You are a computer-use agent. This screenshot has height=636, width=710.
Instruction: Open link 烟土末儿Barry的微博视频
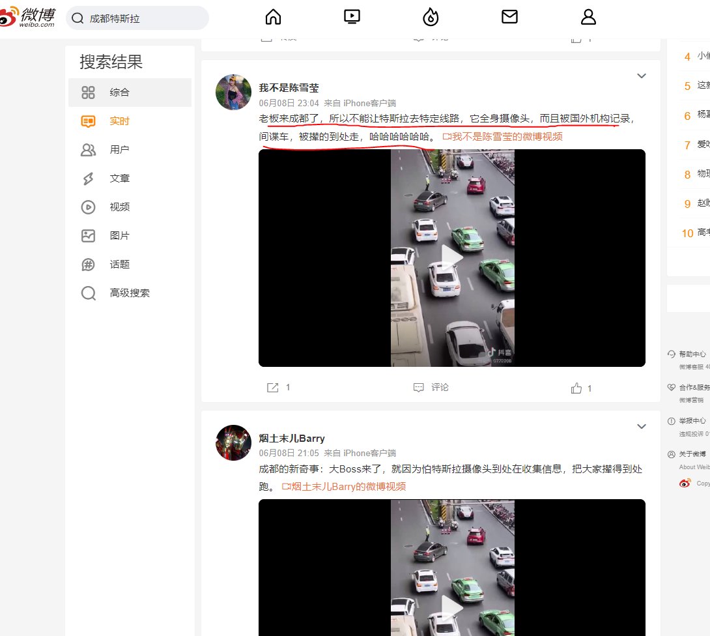[x=344, y=487]
